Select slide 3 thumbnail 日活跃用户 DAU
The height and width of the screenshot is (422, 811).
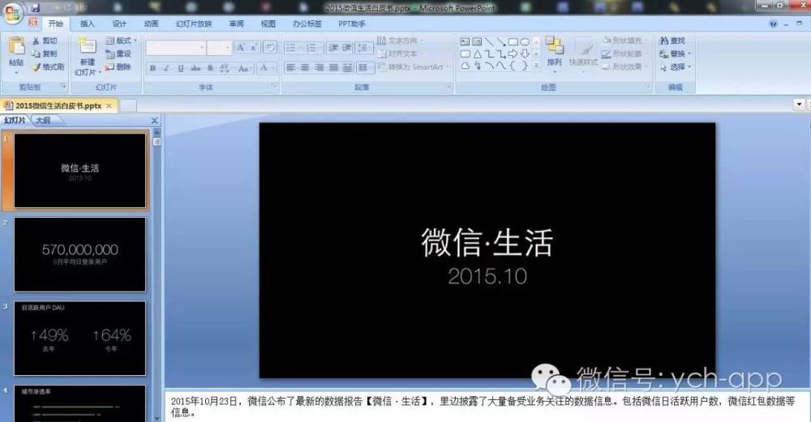[x=80, y=339]
